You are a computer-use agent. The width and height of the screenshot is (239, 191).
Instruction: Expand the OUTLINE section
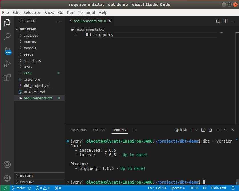(39, 176)
